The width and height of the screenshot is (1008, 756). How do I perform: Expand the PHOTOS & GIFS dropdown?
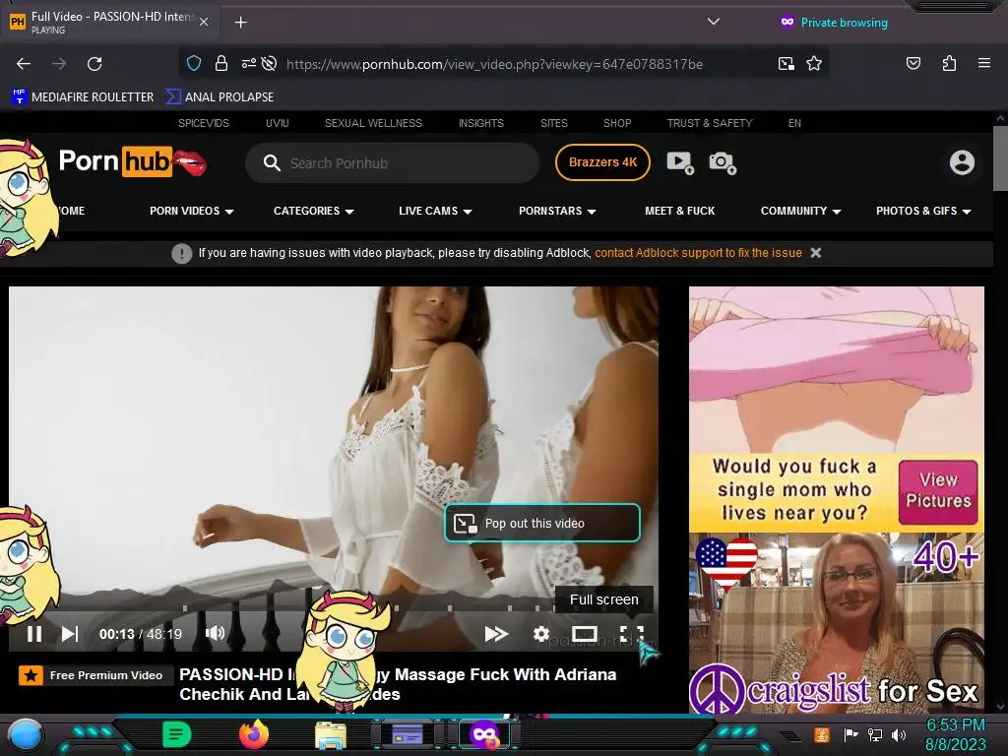point(923,211)
